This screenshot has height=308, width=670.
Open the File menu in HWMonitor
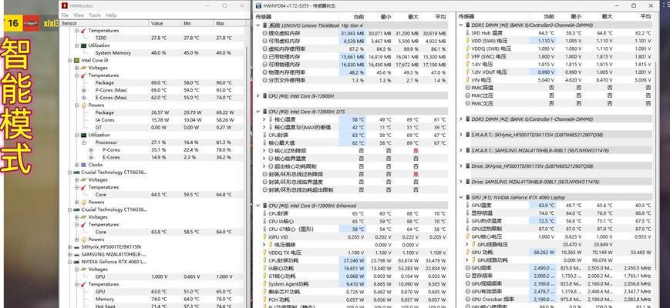(x=65, y=15)
